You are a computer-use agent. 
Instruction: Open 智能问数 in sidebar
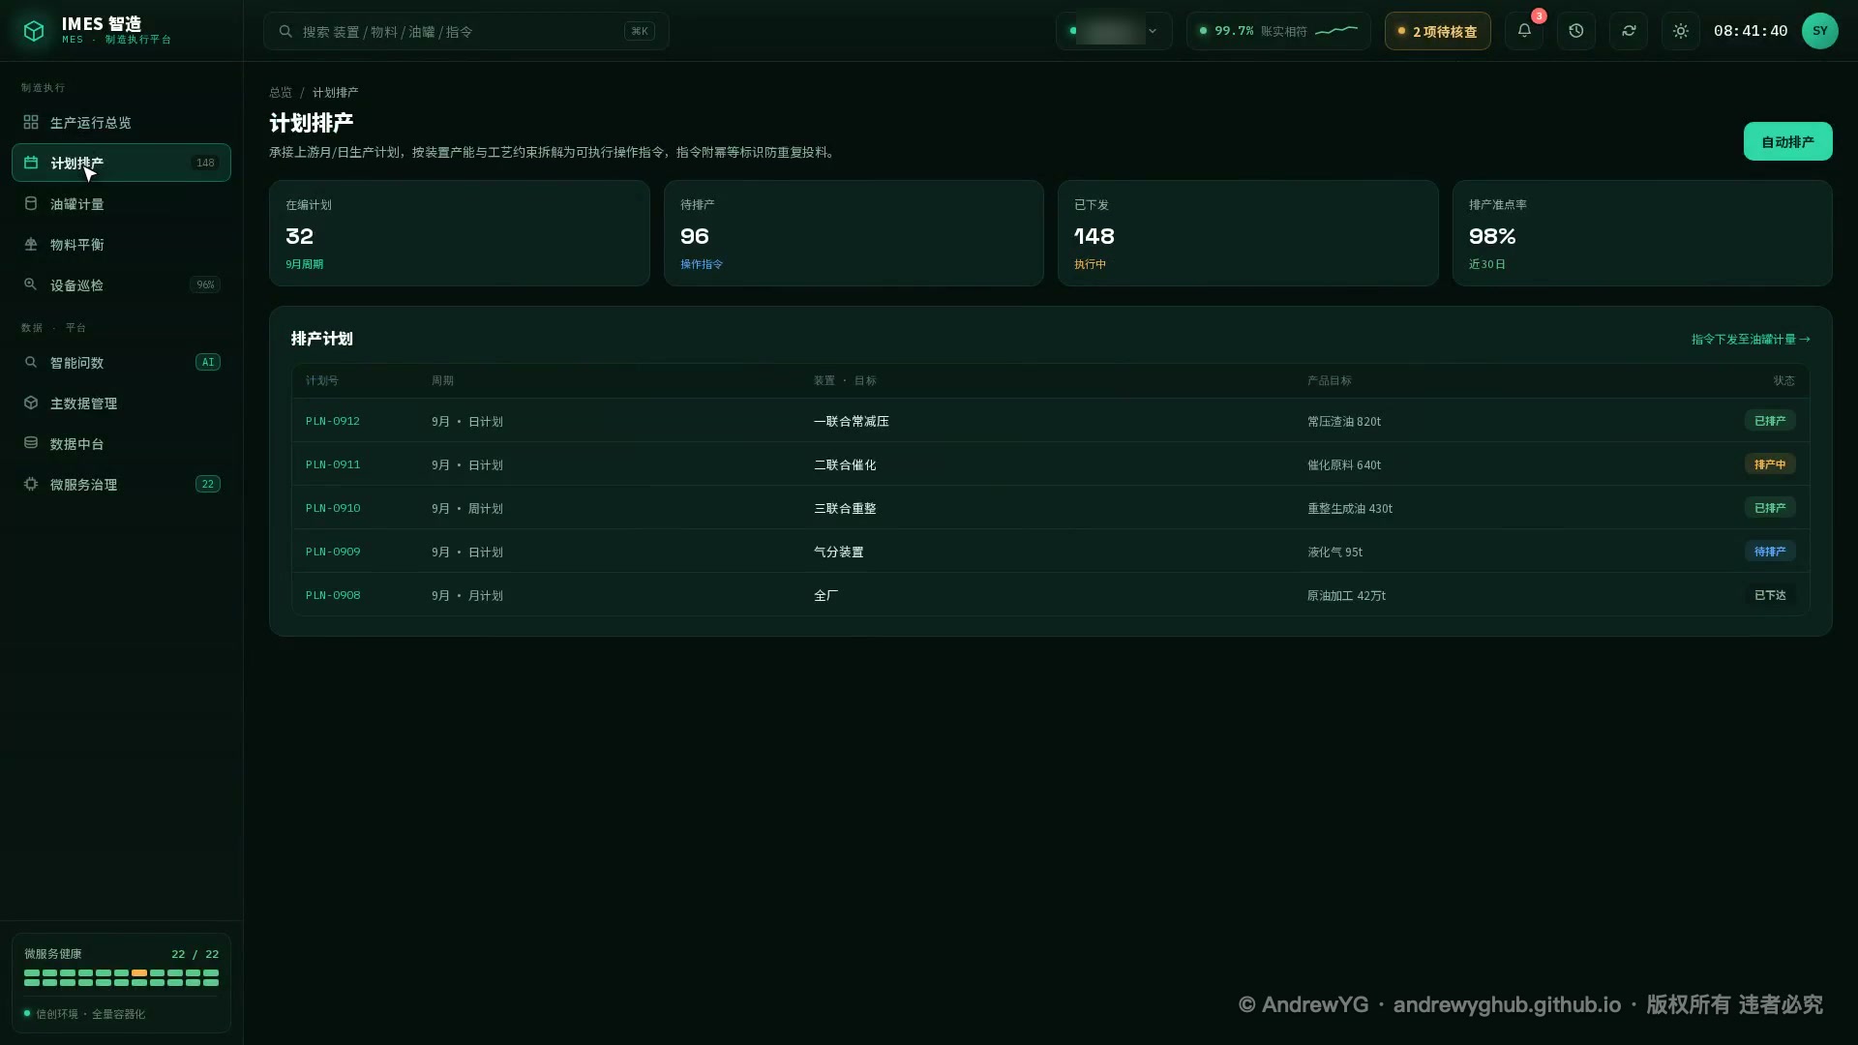pos(121,362)
